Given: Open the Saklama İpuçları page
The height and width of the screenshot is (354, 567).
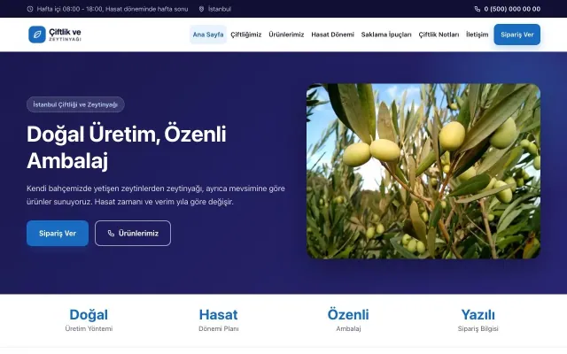Looking at the screenshot, I should coord(386,35).
